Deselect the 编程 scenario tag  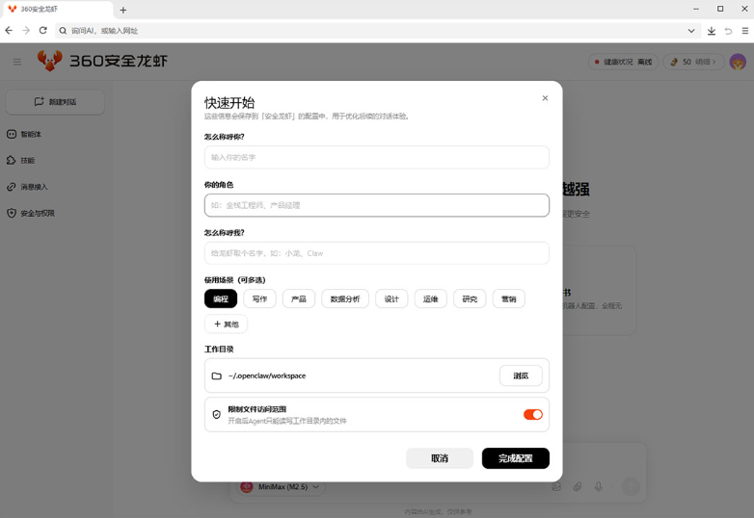pyautogui.click(x=221, y=298)
